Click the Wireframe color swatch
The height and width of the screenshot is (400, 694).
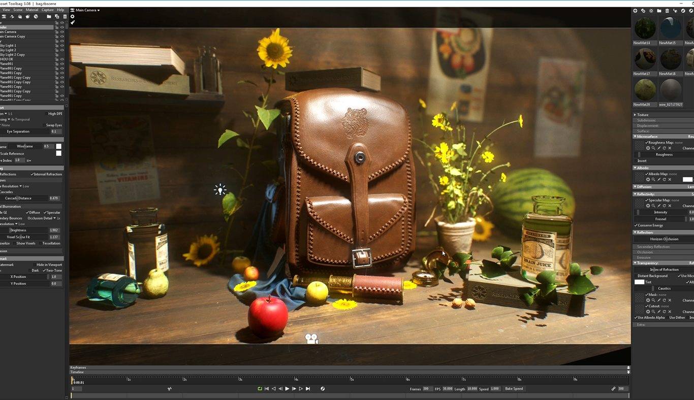58,146
